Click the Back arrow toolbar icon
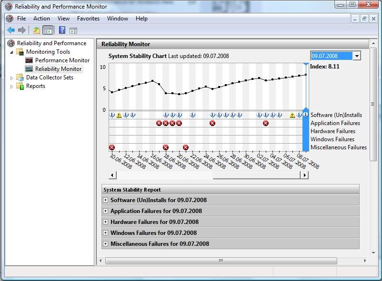382x281 pixels. click(x=11, y=30)
